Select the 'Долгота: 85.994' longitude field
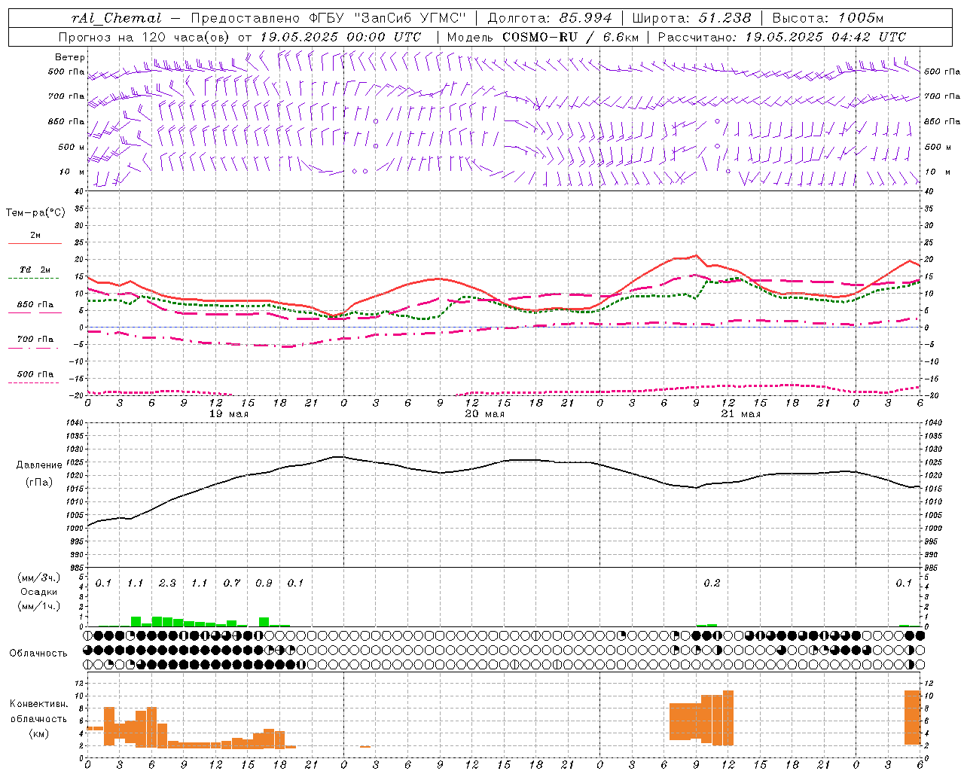Image resolution: width=964 pixels, height=771 pixels. click(549, 18)
